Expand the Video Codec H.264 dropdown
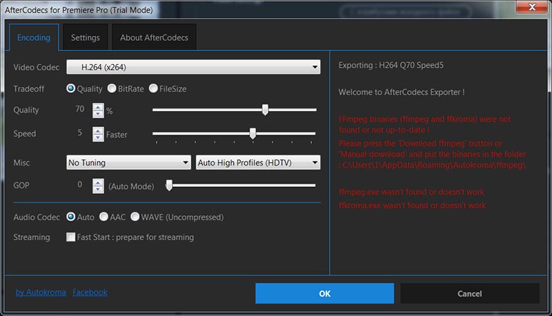Viewport: 552px width, 316px height. pyautogui.click(x=193, y=67)
